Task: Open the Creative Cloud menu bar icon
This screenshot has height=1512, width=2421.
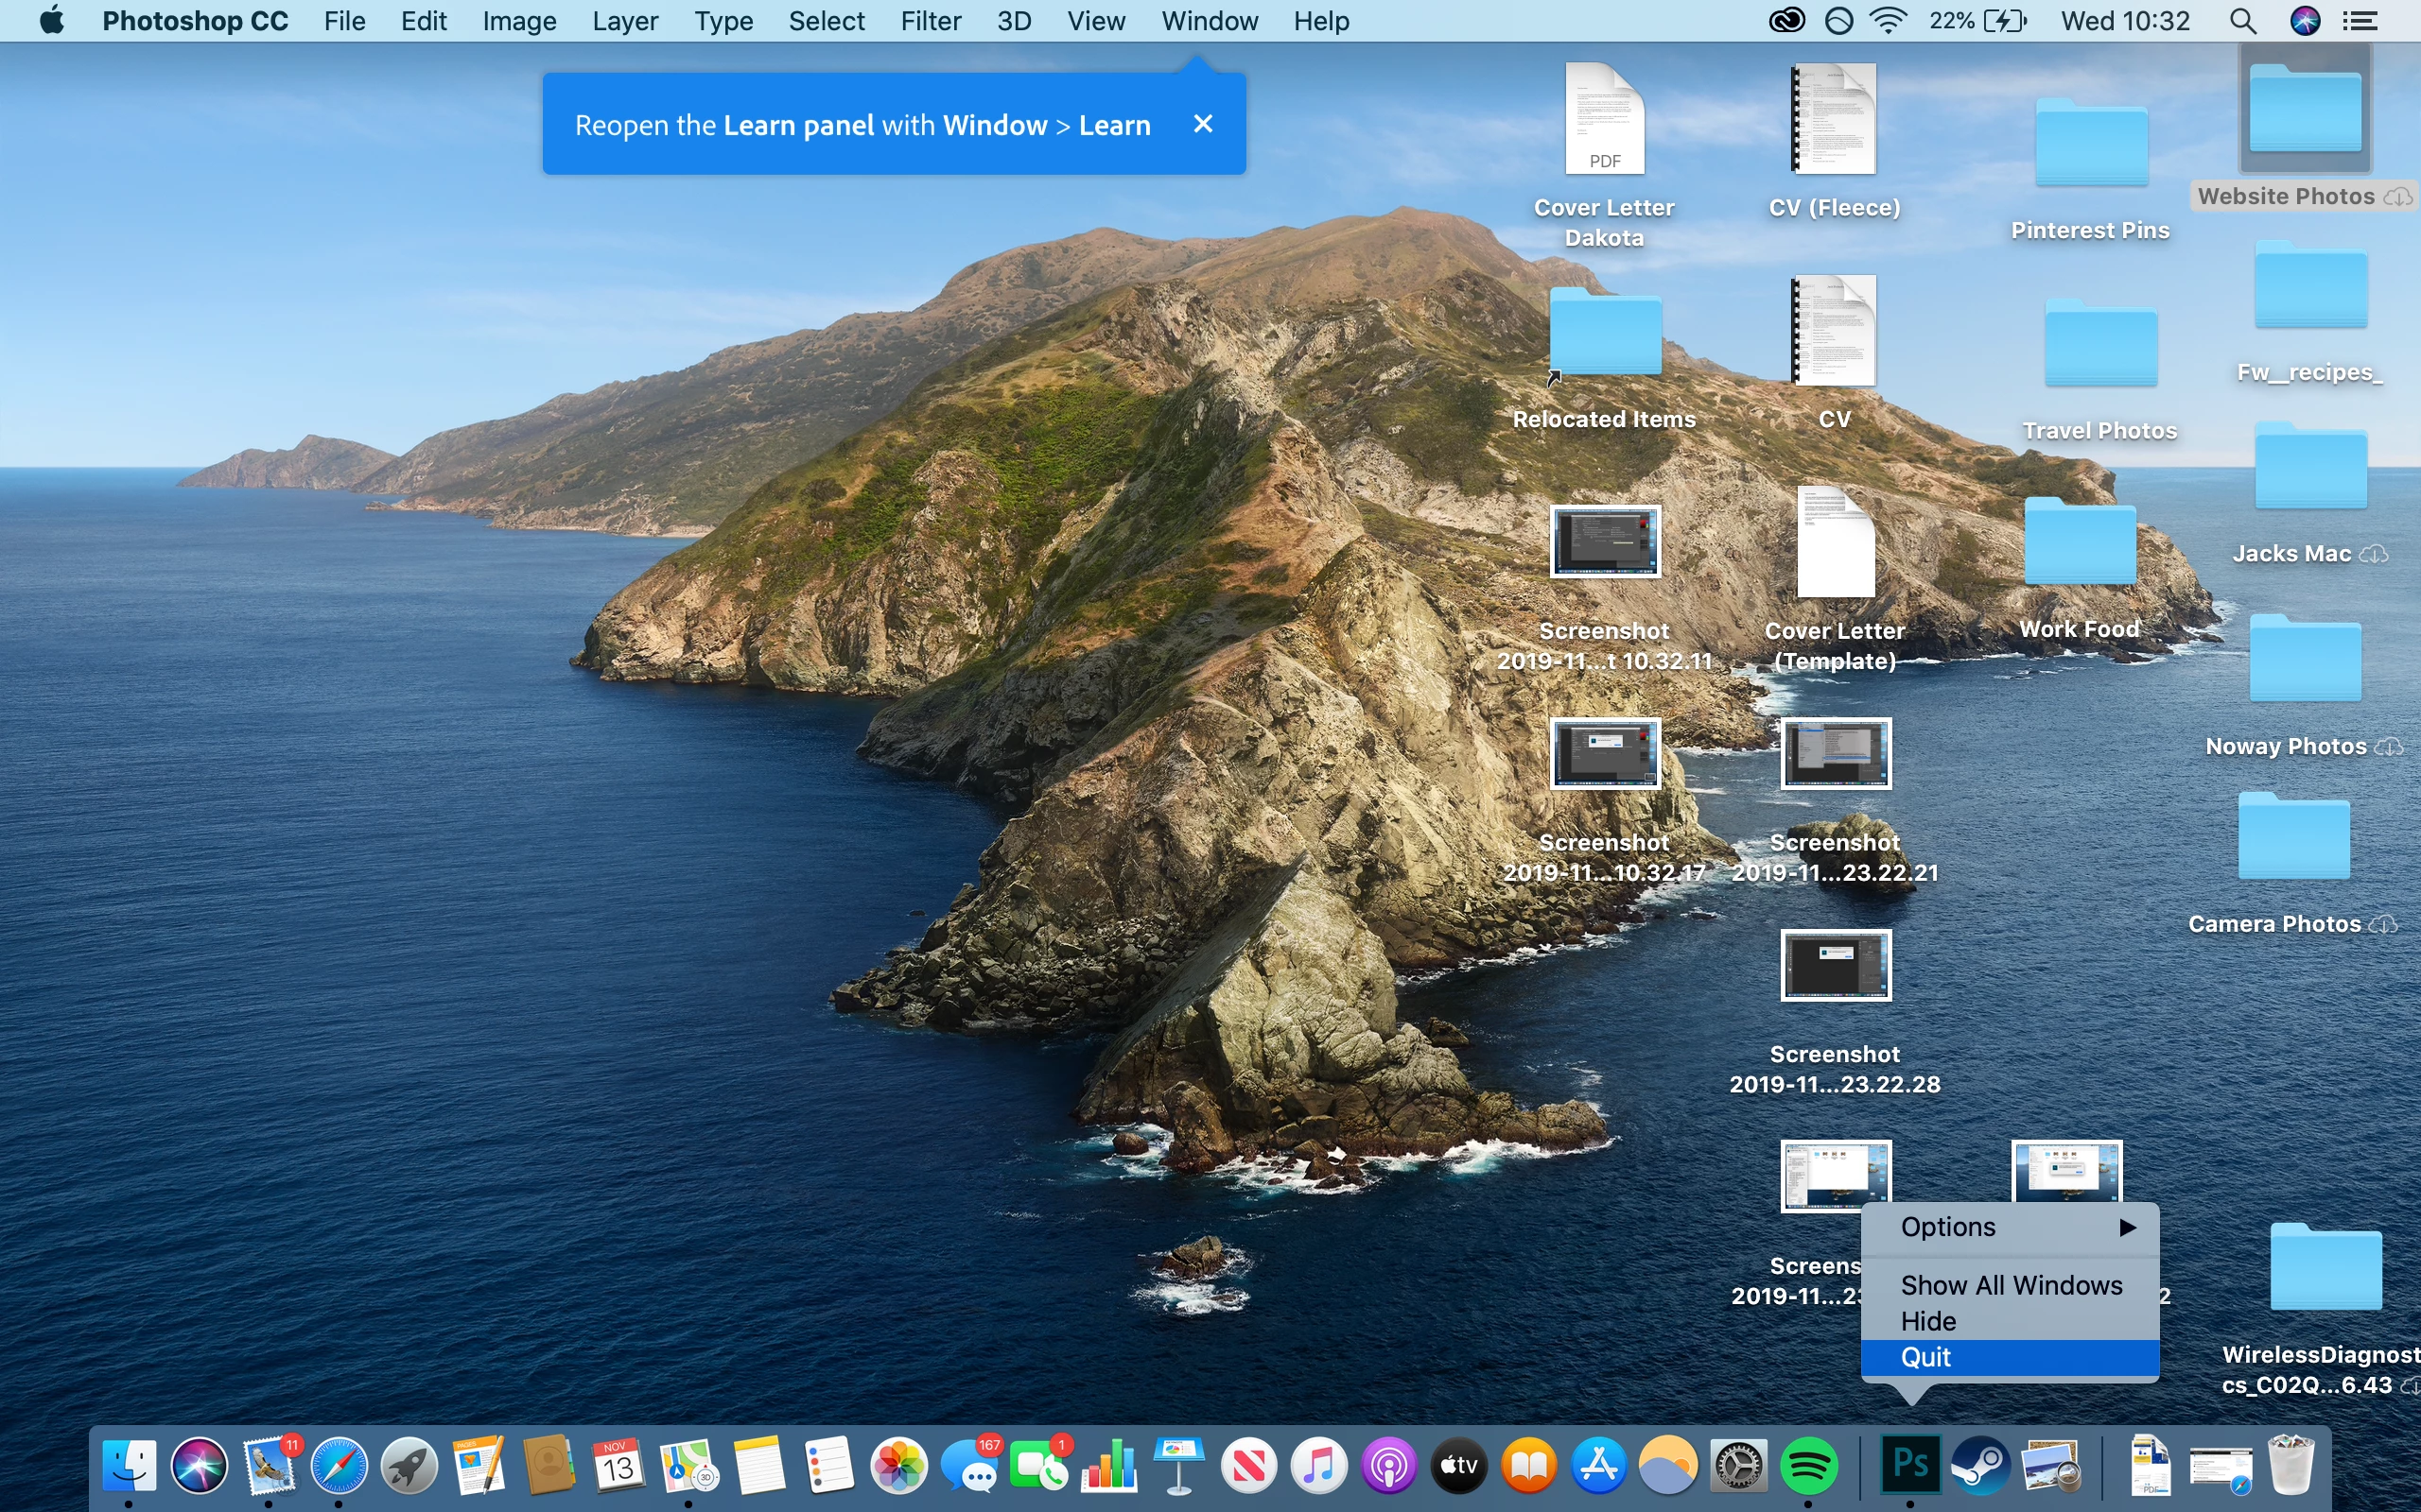Action: point(1786,21)
